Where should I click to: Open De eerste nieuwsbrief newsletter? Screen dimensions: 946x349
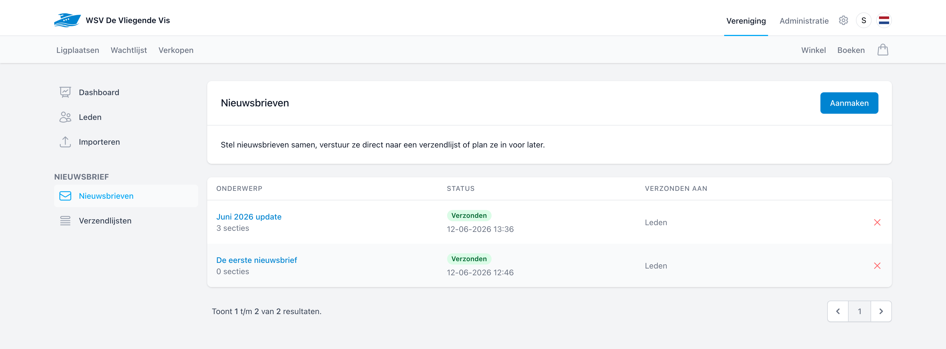[x=257, y=260]
